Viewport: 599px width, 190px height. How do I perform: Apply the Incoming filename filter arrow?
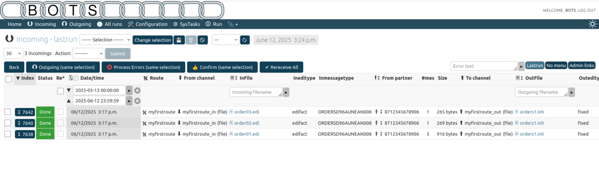[x=286, y=92]
